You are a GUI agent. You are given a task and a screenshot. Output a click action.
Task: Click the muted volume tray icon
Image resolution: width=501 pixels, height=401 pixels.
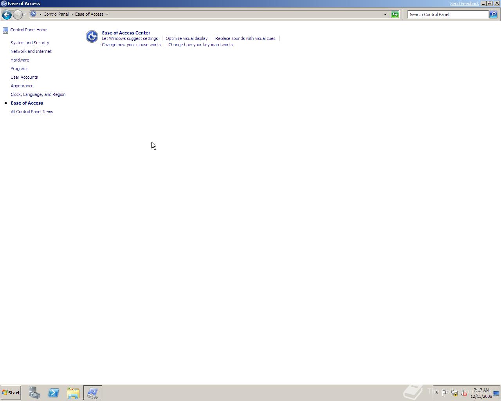coord(463,393)
